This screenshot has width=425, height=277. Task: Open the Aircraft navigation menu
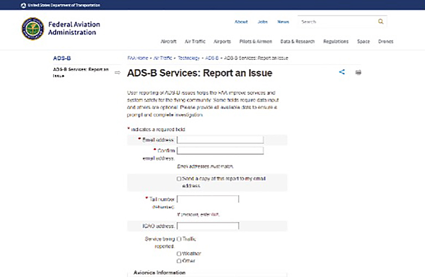(168, 41)
